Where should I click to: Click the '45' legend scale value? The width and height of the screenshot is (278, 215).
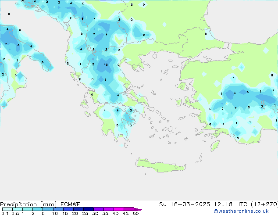125,213
